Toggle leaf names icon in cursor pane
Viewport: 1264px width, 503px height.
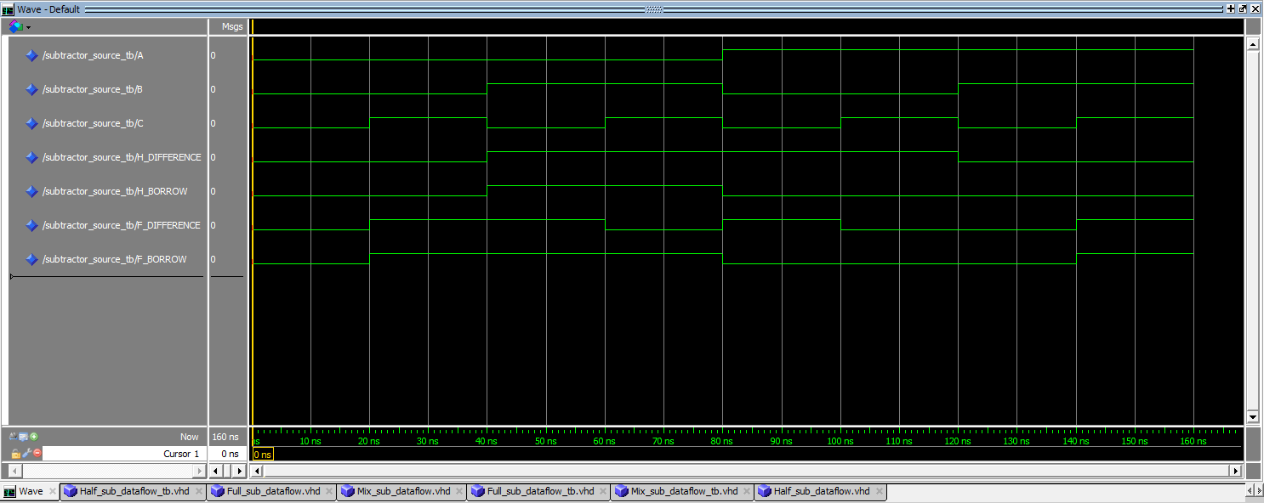coord(14,437)
